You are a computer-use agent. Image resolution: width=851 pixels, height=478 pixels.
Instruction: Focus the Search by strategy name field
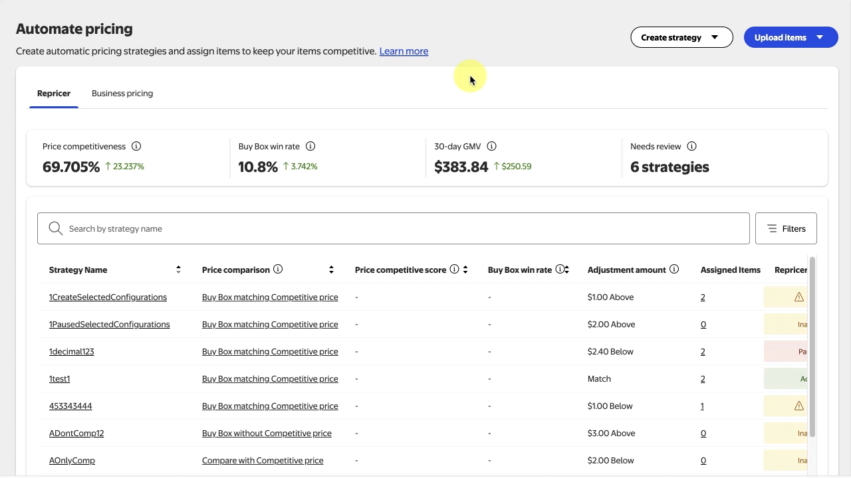coord(394,228)
